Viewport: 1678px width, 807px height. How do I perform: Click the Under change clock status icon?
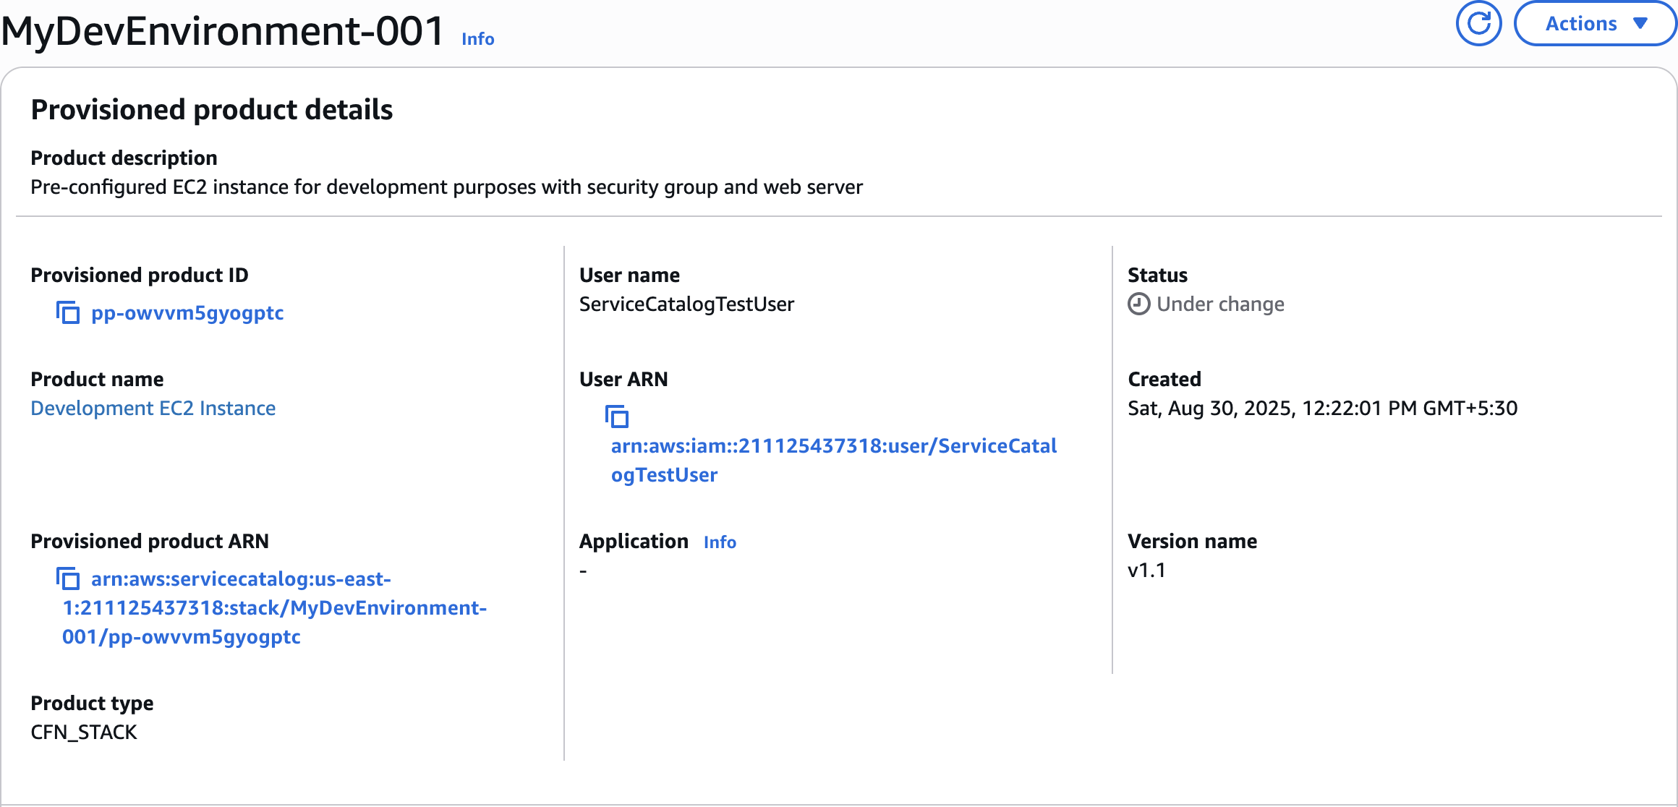coord(1138,304)
